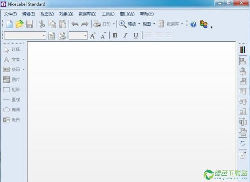Image resolution: width=250 pixels, height=182 pixels.
Task: Increase font size with larger A
Action: (93, 36)
